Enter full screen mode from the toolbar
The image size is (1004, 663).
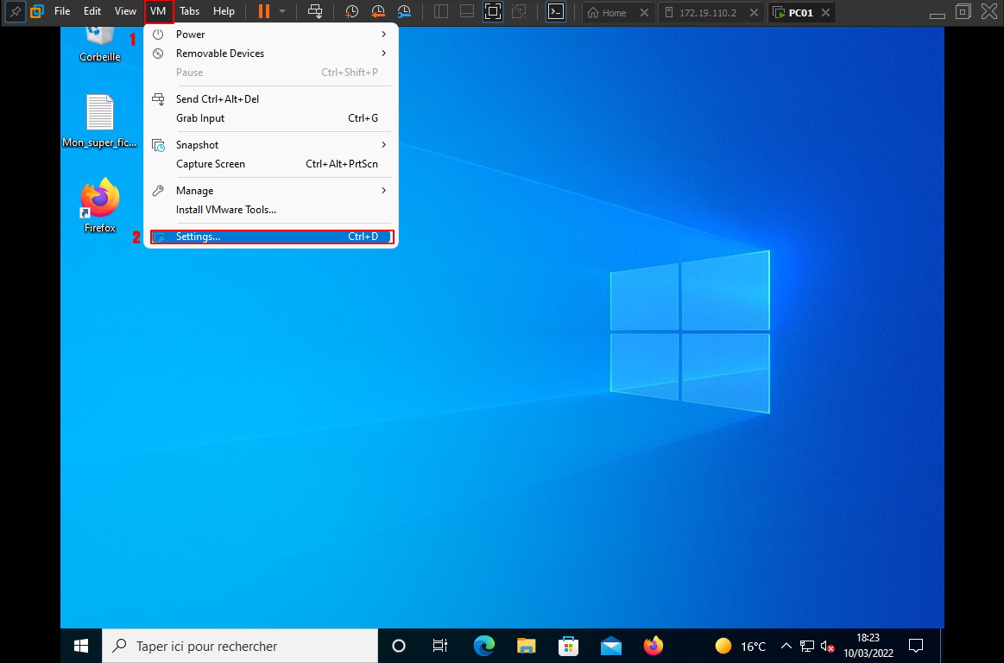click(x=492, y=12)
